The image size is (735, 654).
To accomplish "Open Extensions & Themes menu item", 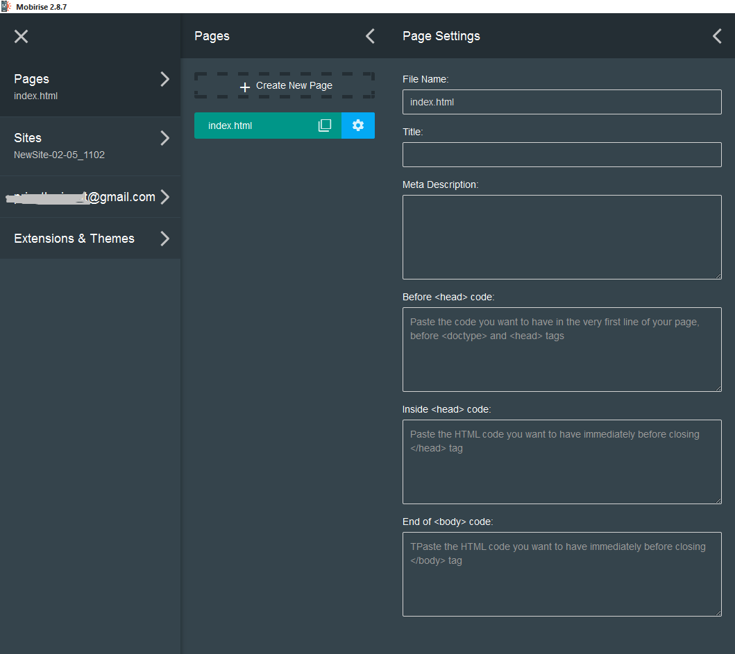I will 74,239.
